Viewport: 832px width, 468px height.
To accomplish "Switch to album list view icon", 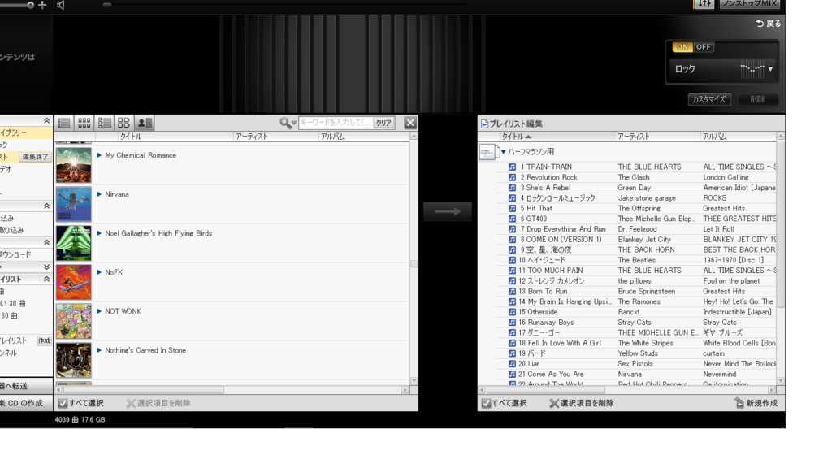I will (105, 123).
